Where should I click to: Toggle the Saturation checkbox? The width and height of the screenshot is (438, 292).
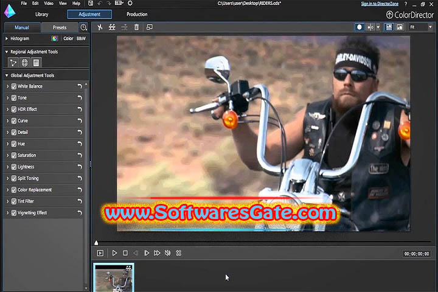point(14,155)
